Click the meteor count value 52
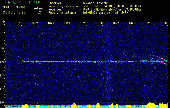The height and width of the screenshot is (108, 170). pyautogui.click(x=39, y=12)
